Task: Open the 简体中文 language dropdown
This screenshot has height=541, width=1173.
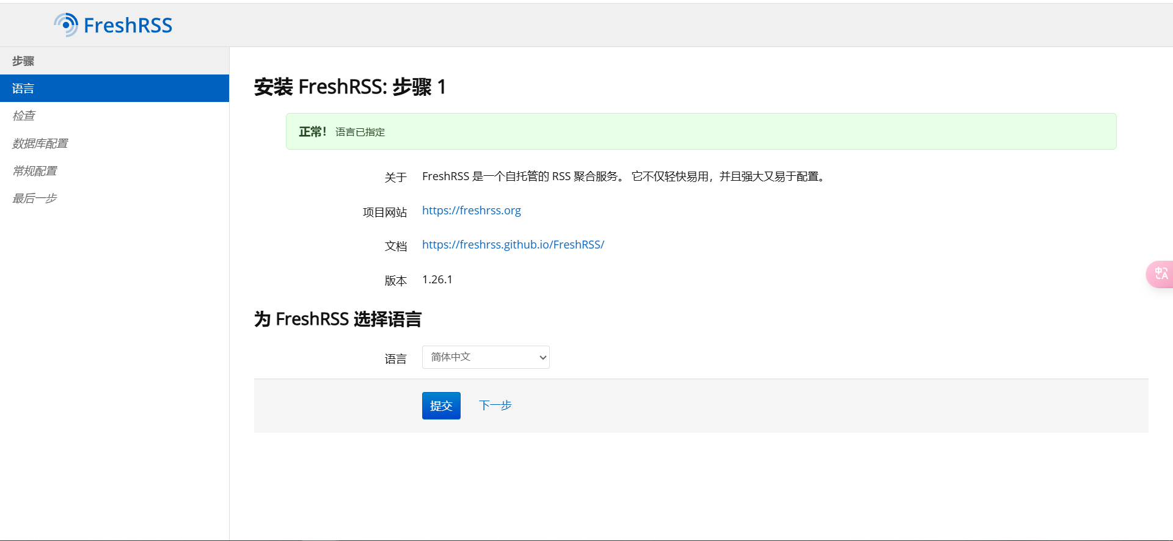Action: (x=486, y=357)
